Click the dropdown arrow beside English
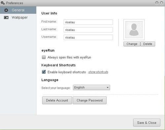 [108, 88]
